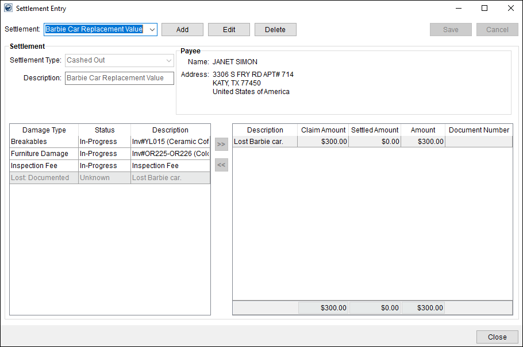Click inside the Description text field

pos(119,78)
